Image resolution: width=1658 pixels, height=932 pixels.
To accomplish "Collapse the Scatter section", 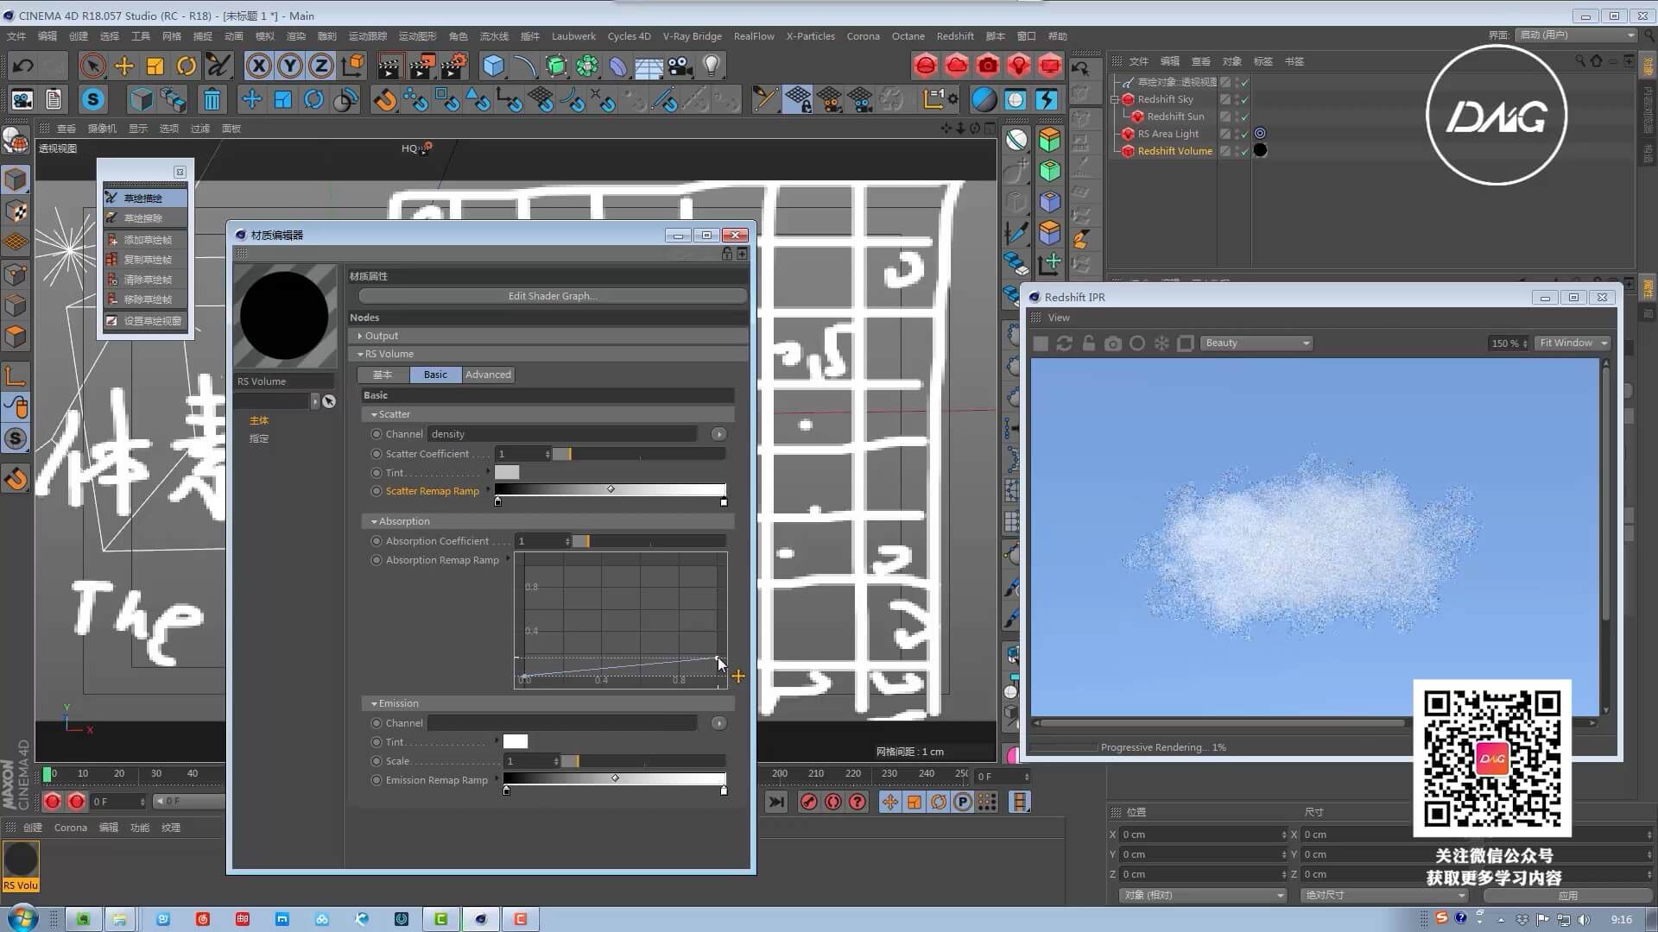I will point(374,414).
